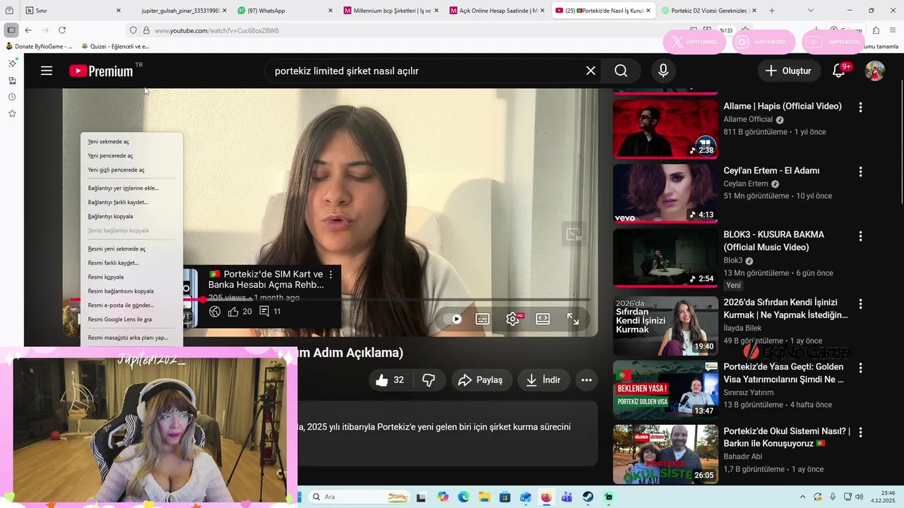Open the volume tray icon
The image size is (904, 508).
coord(859,497)
